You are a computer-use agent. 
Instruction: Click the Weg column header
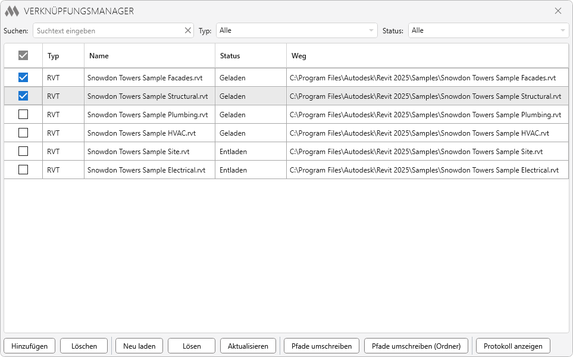427,56
